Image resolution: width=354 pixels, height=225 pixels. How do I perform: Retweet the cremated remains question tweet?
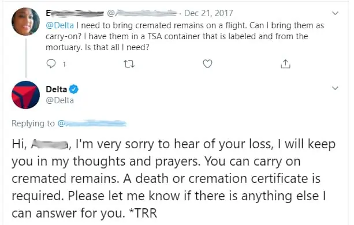(129, 64)
